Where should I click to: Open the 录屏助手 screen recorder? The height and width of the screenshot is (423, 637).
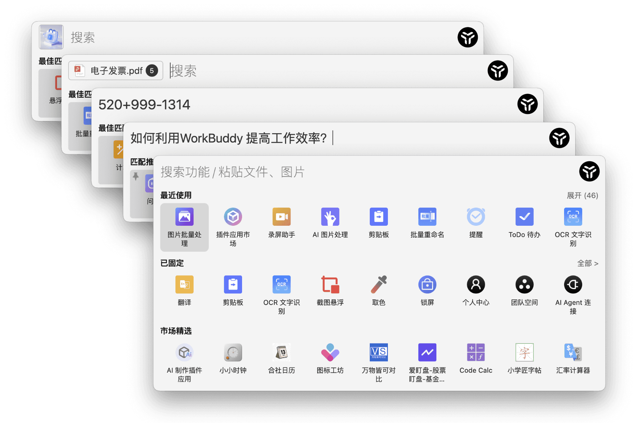(281, 223)
